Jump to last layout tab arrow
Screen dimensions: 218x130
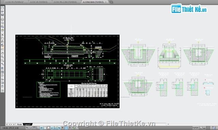[x=14, y=125]
